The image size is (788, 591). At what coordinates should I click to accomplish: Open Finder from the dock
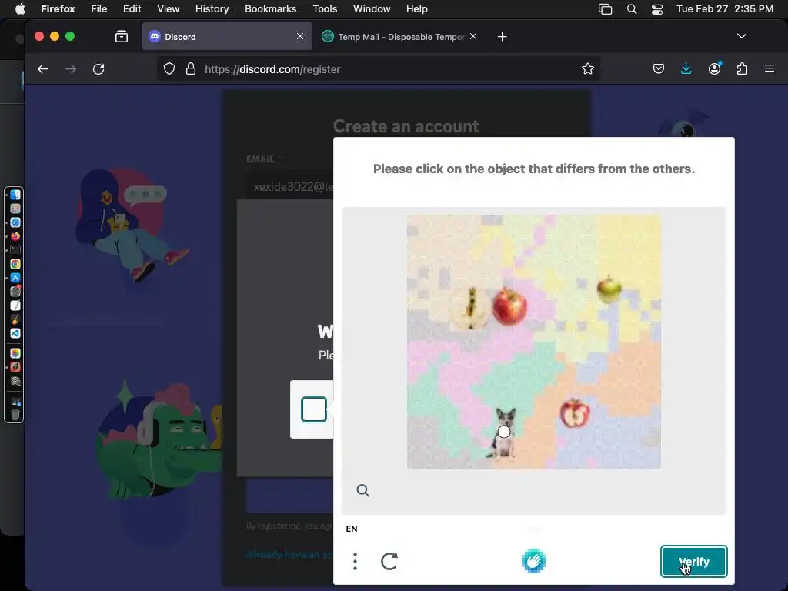point(15,195)
